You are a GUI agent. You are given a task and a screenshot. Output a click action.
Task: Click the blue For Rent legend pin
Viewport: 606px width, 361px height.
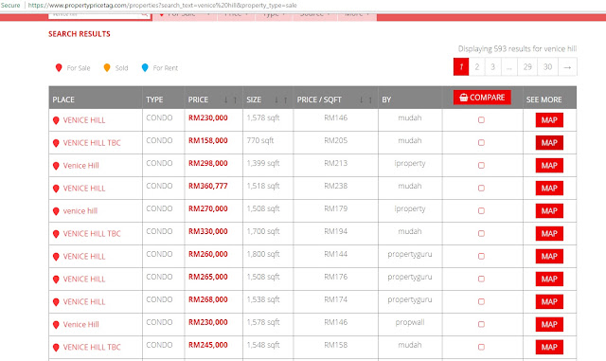tap(145, 67)
